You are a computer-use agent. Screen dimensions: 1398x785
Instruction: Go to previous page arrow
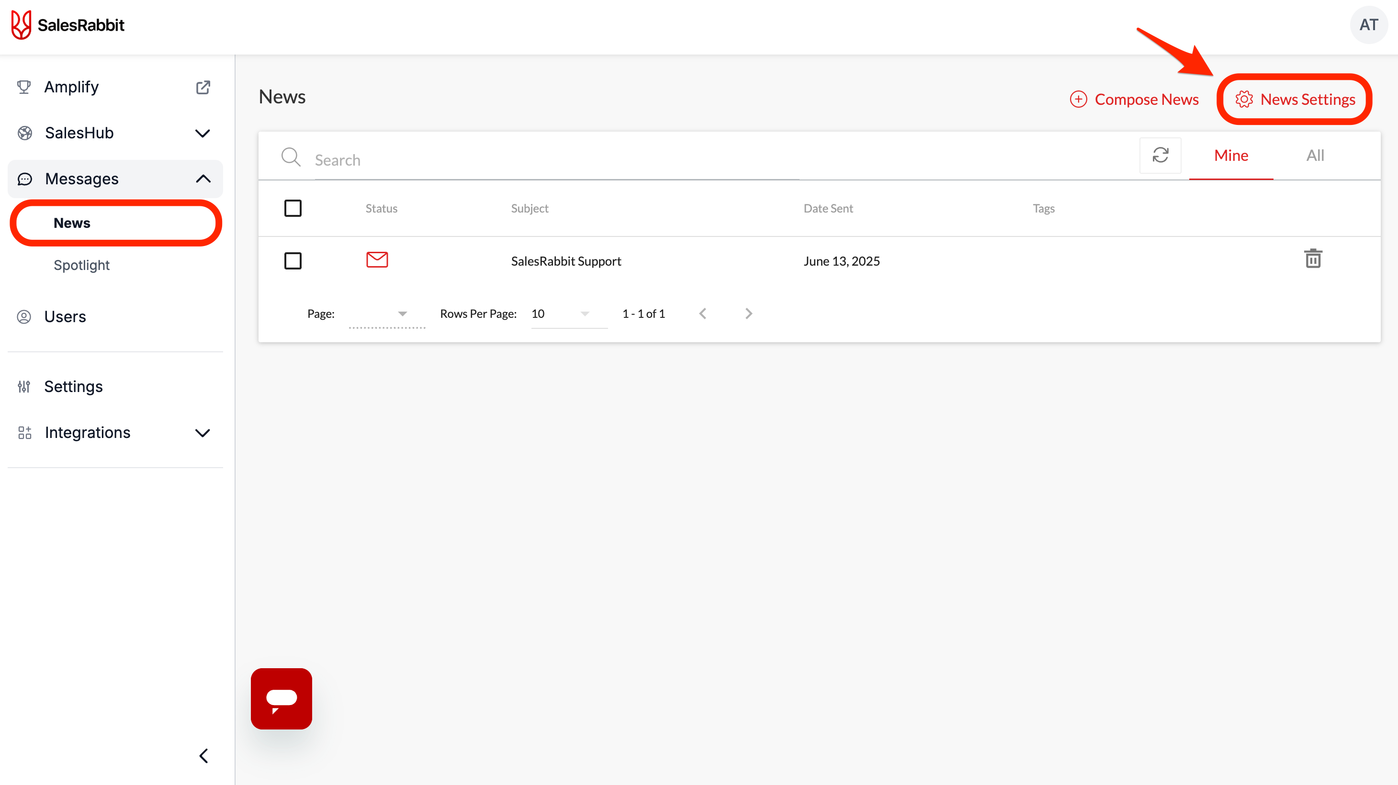point(703,314)
